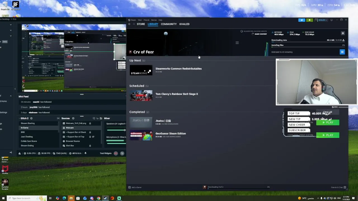Open KHALED account dropdown
Image resolution: width=358 pixels, height=201 pixels.
pos(321,20)
